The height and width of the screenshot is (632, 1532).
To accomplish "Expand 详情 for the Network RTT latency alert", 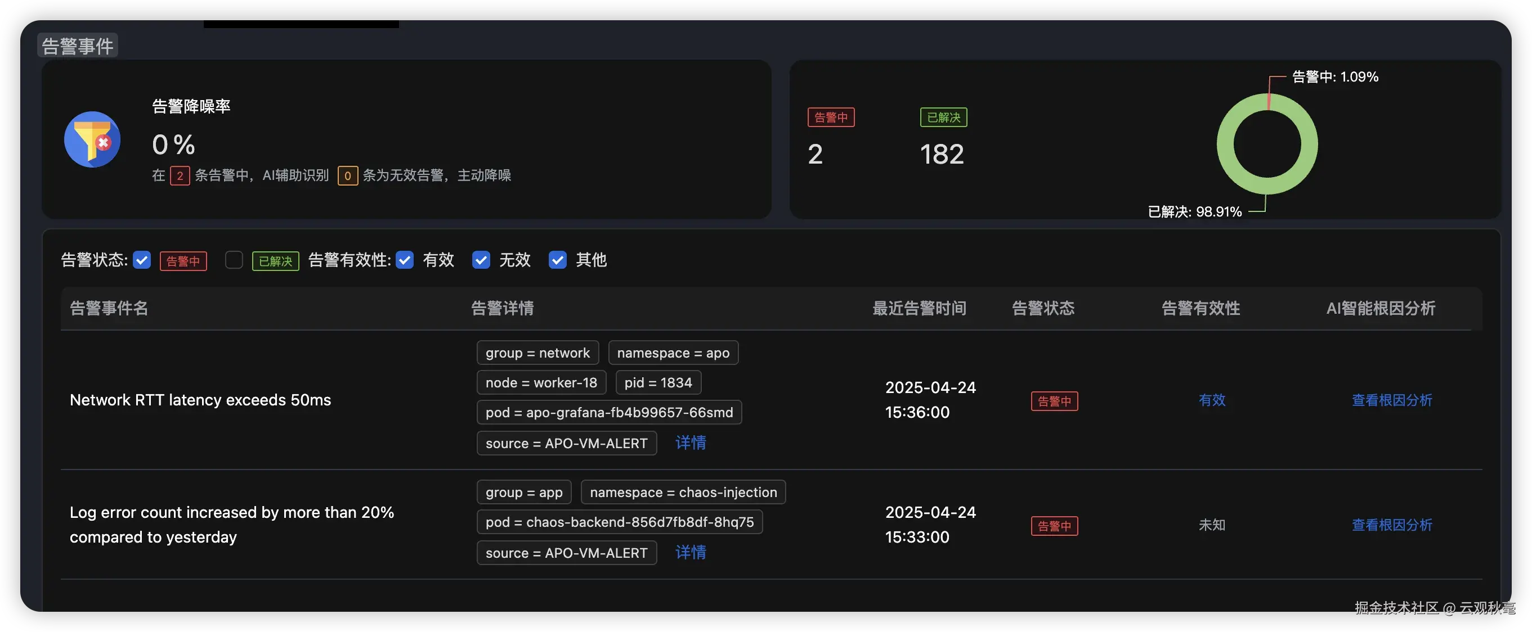I will 691,443.
